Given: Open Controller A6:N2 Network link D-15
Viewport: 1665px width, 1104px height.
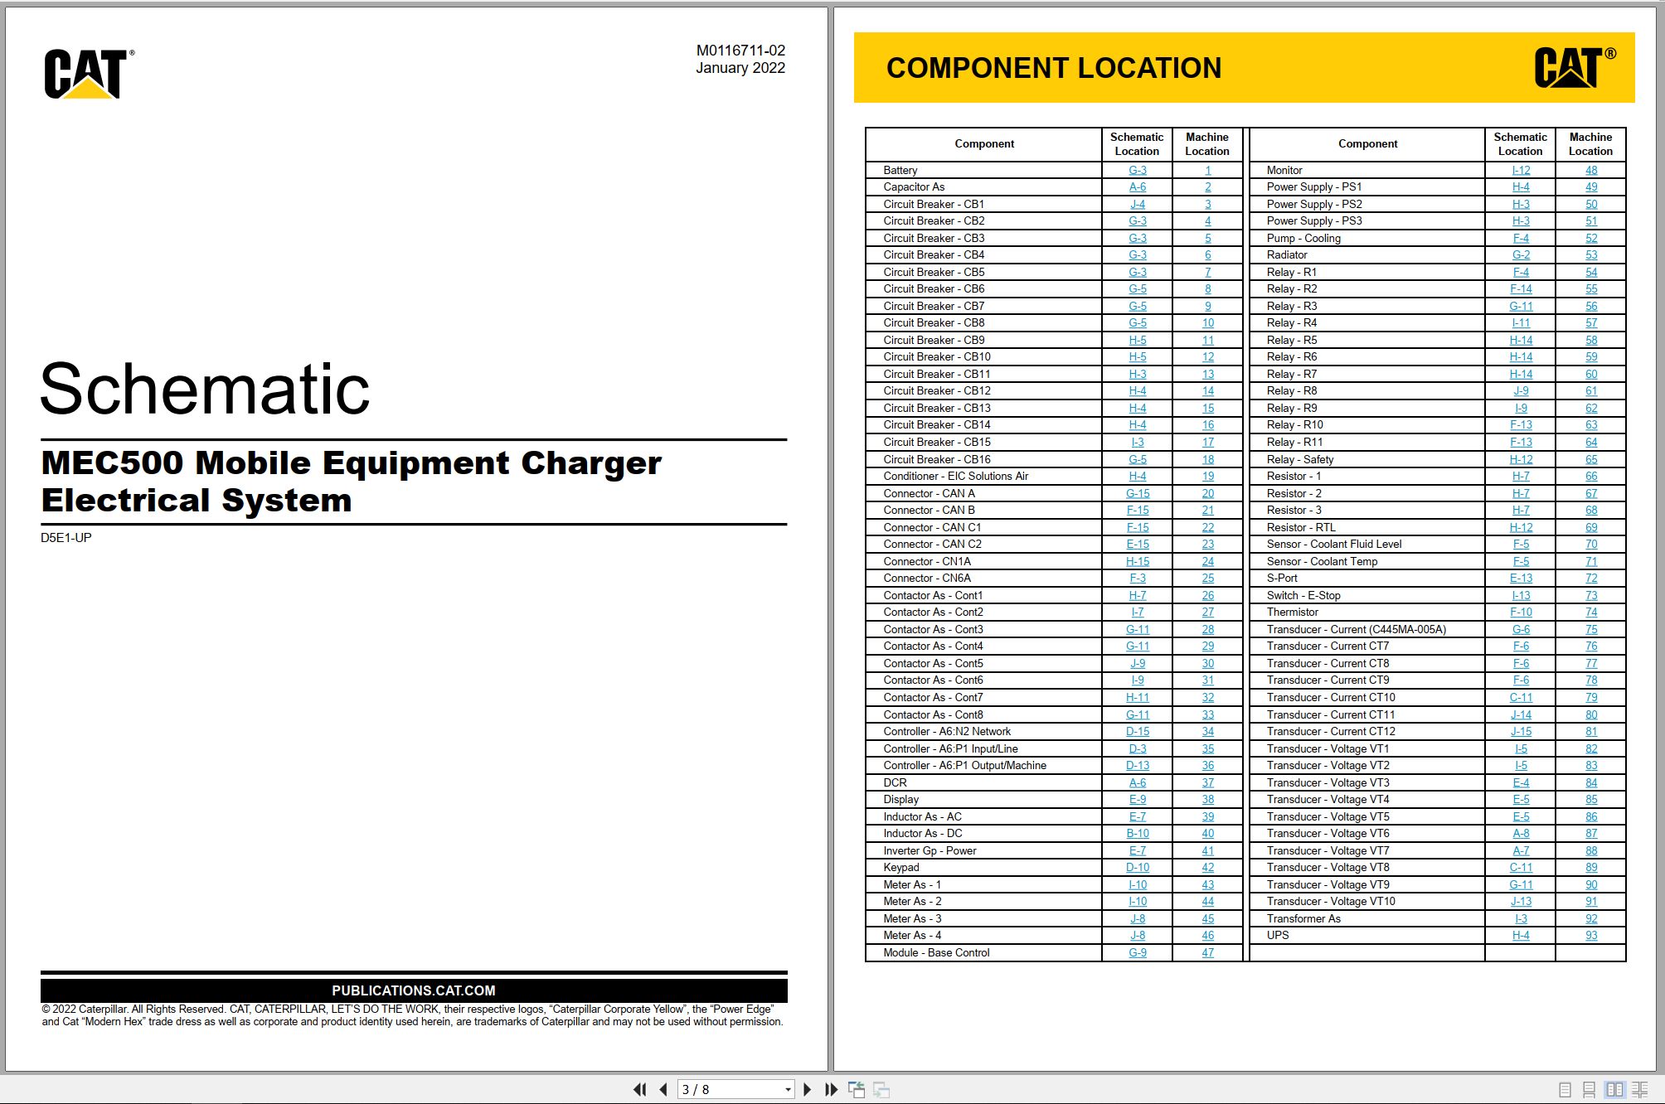Looking at the screenshot, I should click(1137, 731).
